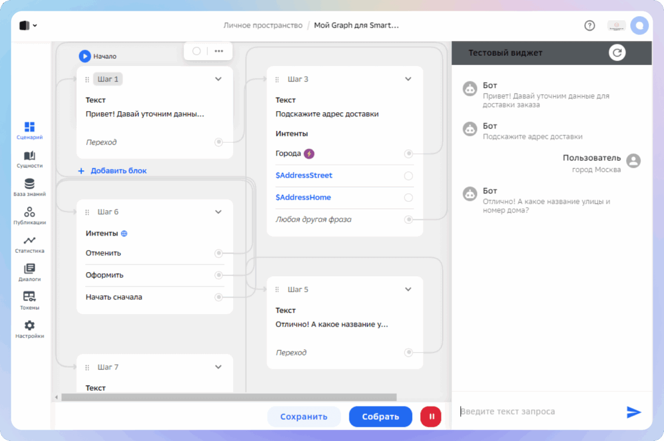Open Мой Graph для Smart… breadcrumb
664x441 pixels.
[x=356, y=25]
